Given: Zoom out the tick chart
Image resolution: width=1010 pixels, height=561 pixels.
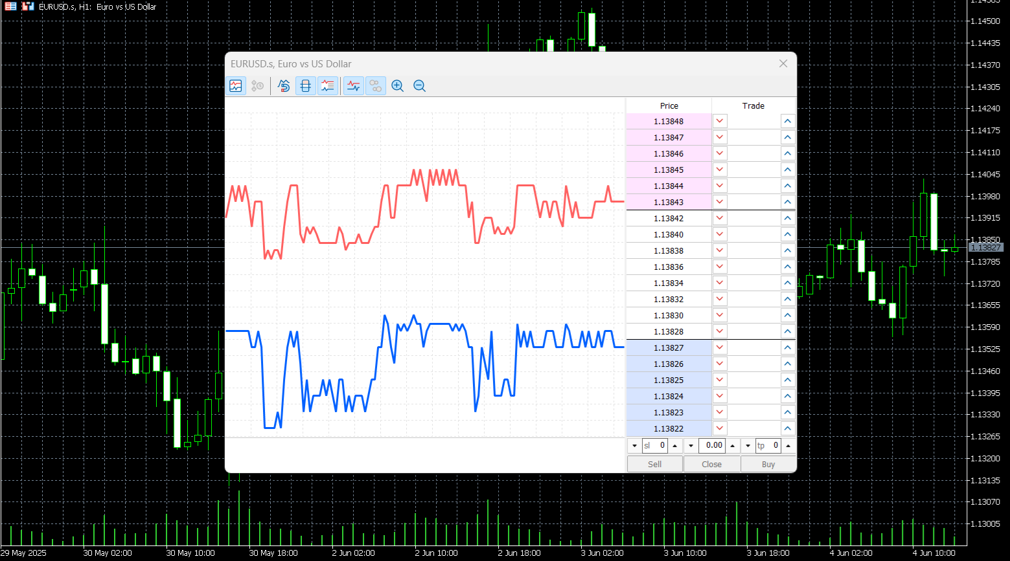Looking at the screenshot, I should click(x=420, y=85).
